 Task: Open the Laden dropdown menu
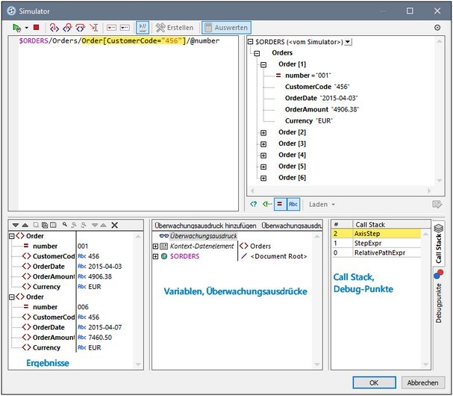321,204
